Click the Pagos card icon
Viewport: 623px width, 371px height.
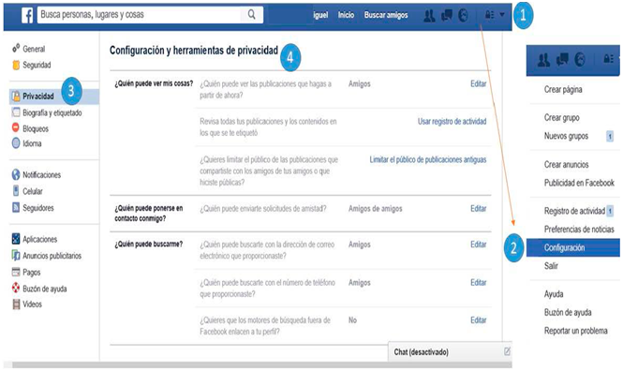pyautogui.click(x=16, y=272)
